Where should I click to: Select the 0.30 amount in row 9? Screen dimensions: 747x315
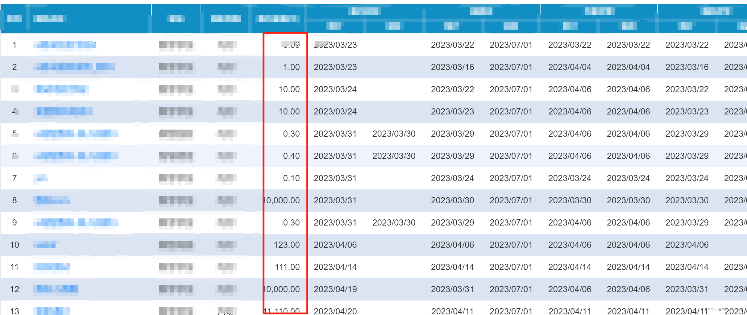point(292,222)
